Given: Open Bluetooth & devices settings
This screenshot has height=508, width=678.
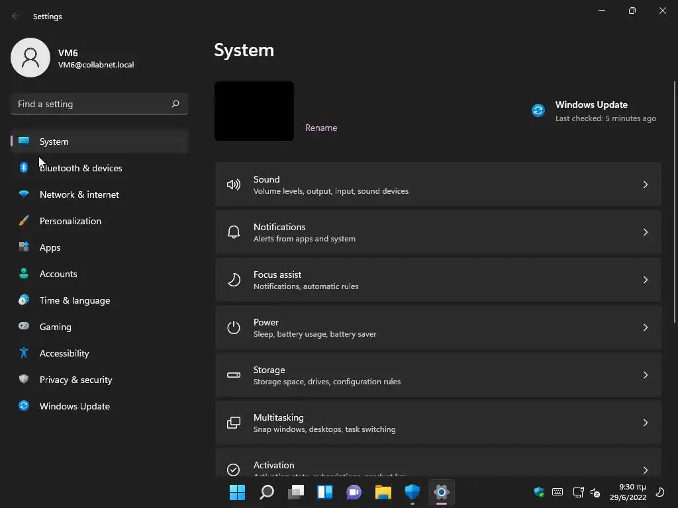Looking at the screenshot, I should click(99, 168).
